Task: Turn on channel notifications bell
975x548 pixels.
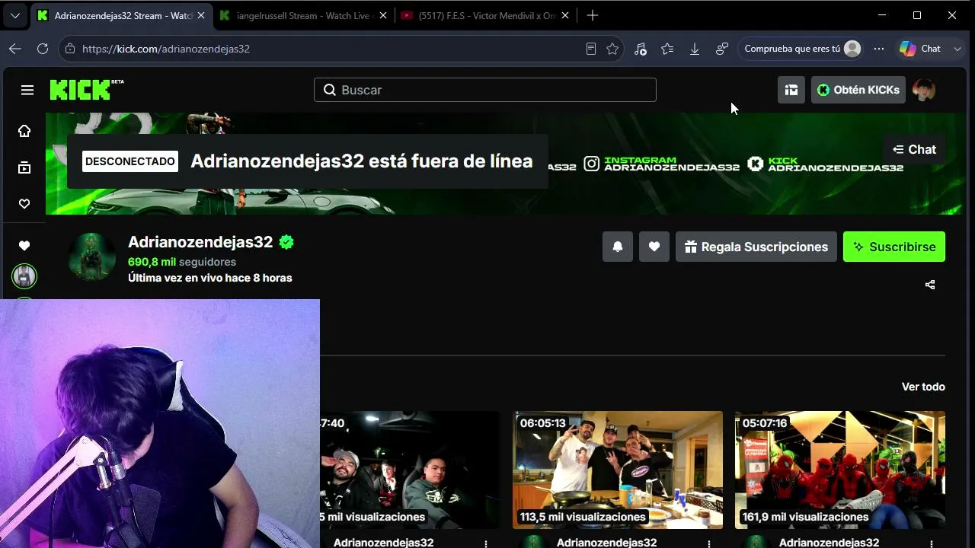Action: (x=618, y=247)
